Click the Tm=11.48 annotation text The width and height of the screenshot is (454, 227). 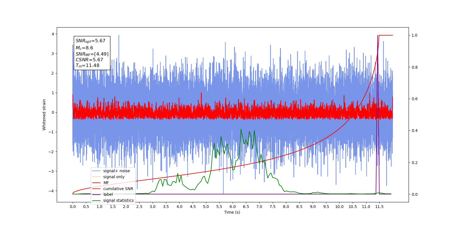[x=87, y=66]
